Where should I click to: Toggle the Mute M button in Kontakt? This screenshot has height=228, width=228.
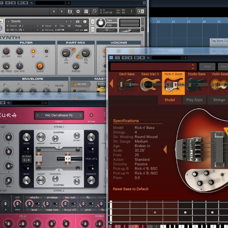coord(93,30)
